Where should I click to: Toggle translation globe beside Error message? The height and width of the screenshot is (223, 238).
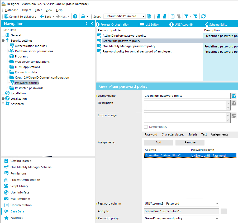click(234, 115)
